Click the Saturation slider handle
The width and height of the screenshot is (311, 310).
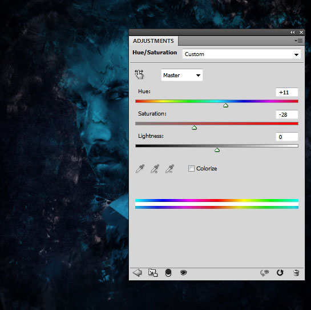coord(194,128)
